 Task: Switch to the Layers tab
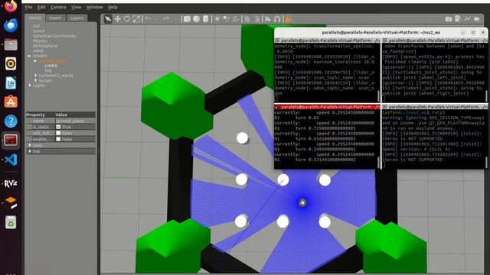point(77,18)
